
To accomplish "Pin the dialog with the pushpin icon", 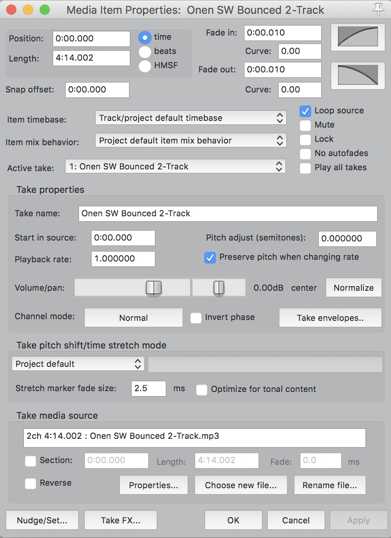I will tap(378, 10).
